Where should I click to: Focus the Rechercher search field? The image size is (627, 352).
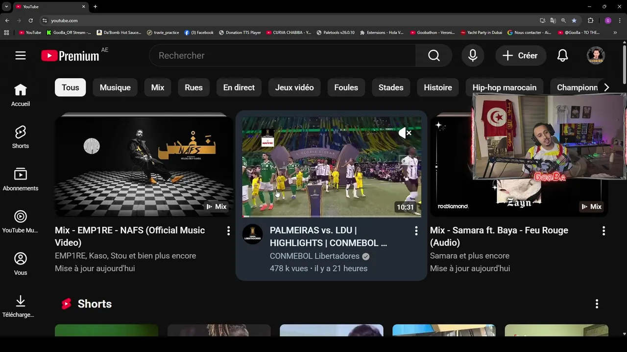(x=283, y=56)
